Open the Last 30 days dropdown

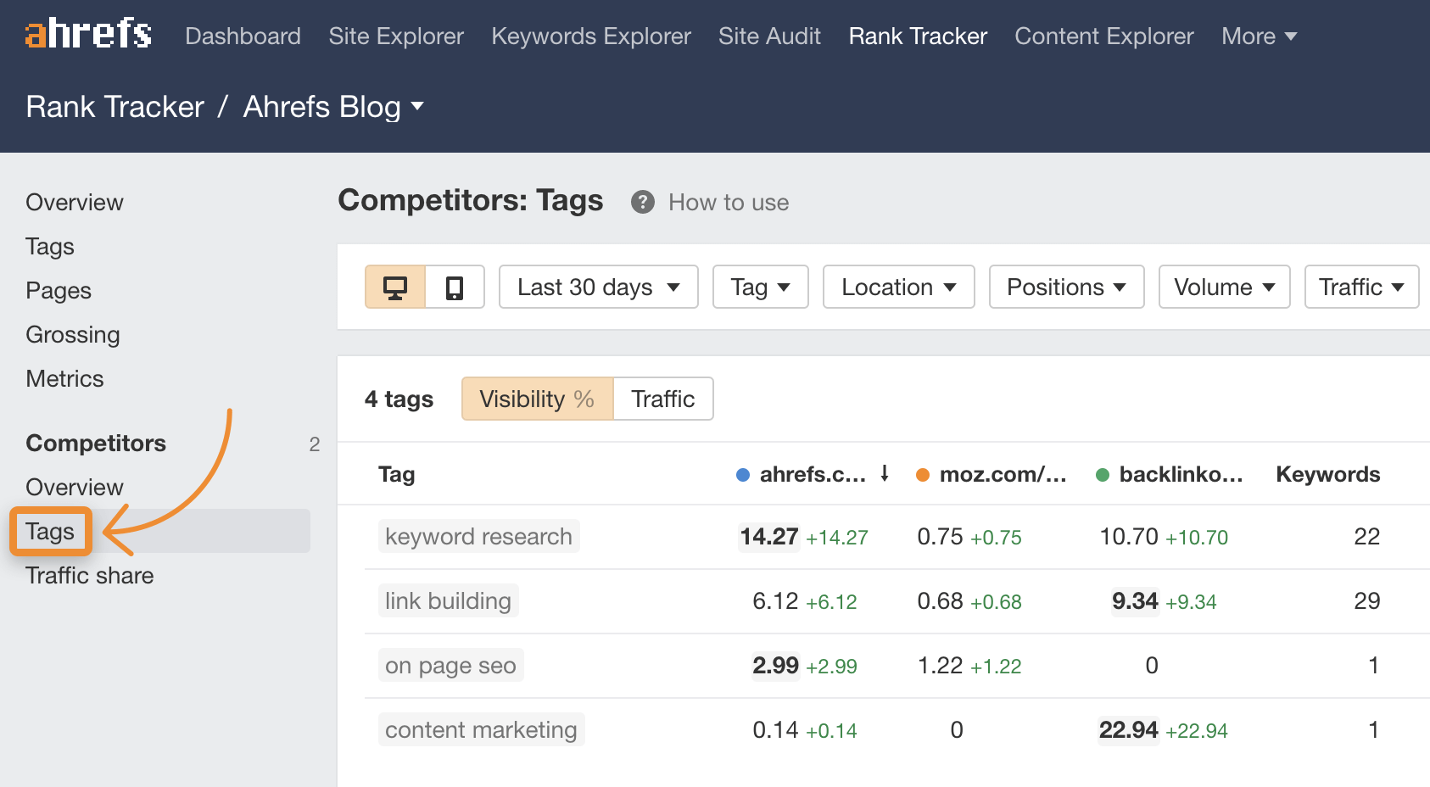click(x=598, y=287)
